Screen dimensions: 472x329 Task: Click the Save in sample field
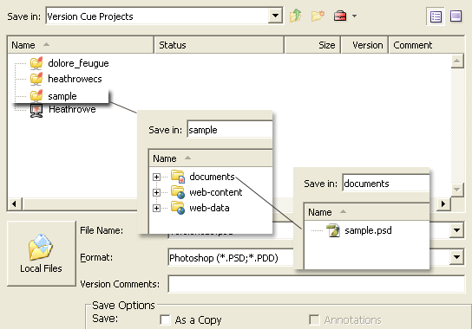coord(230,130)
